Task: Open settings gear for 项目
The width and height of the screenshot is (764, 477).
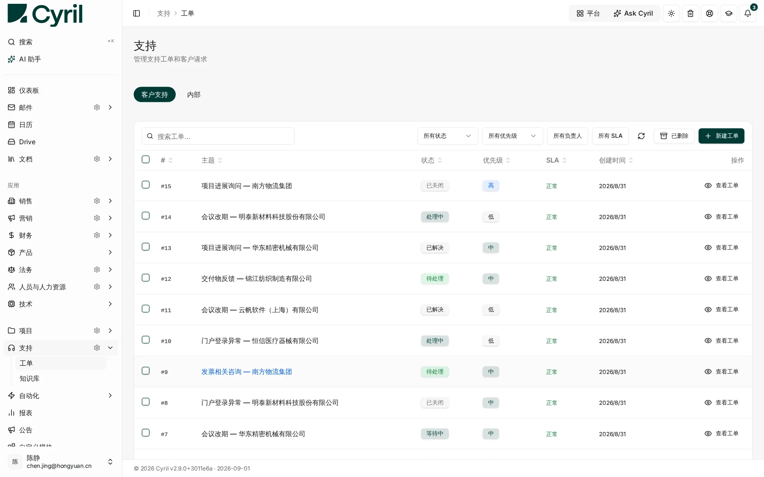Action: tap(97, 330)
